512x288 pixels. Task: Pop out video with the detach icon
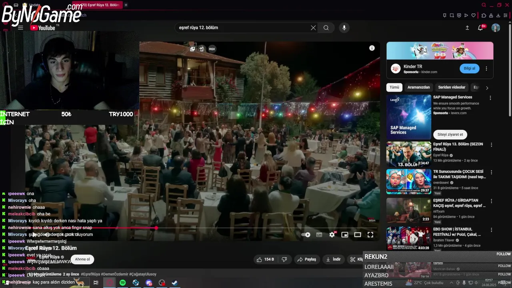tap(192, 49)
